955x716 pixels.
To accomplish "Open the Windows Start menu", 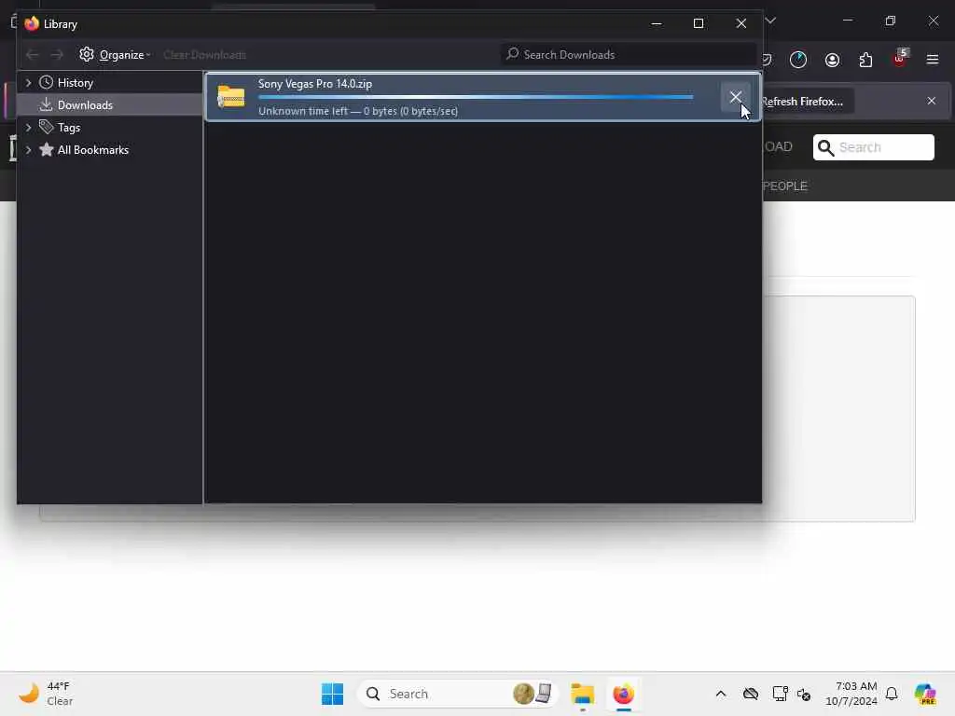I will (332, 694).
